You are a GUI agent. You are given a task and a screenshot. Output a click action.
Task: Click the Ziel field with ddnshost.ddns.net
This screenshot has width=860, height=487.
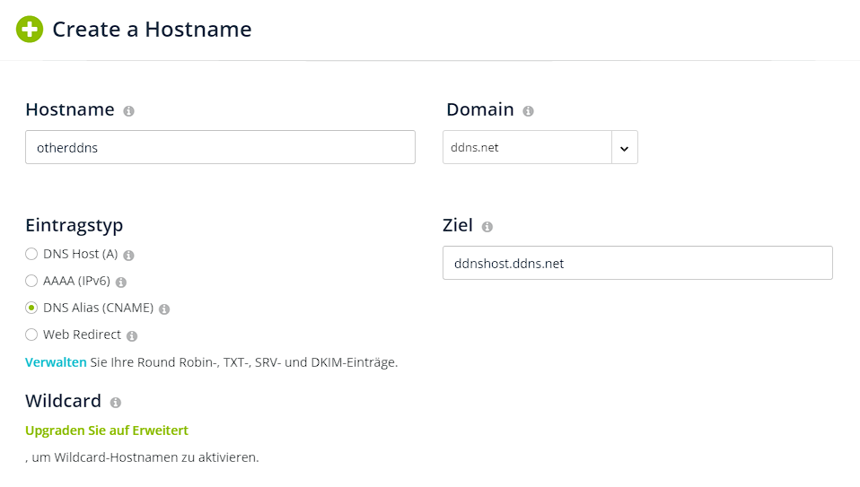point(637,264)
